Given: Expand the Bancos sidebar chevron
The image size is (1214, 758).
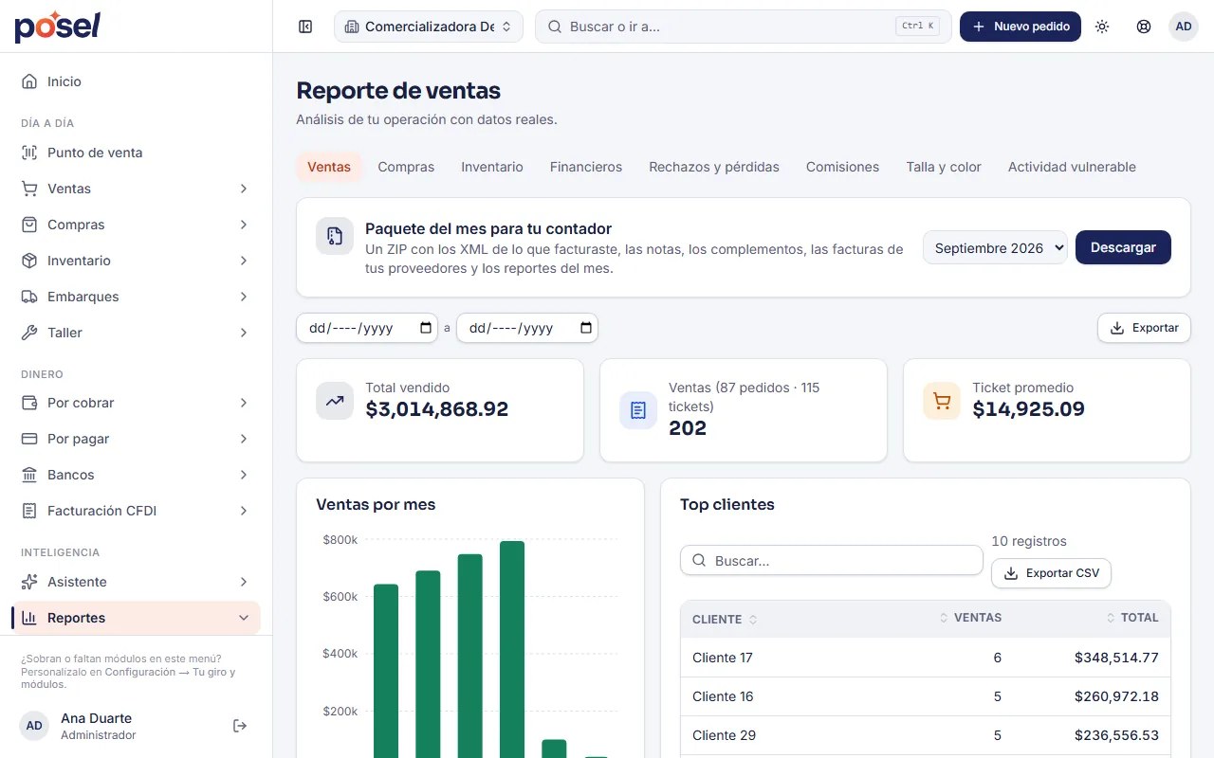Looking at the screenshot, I should (x=244, y=475).
